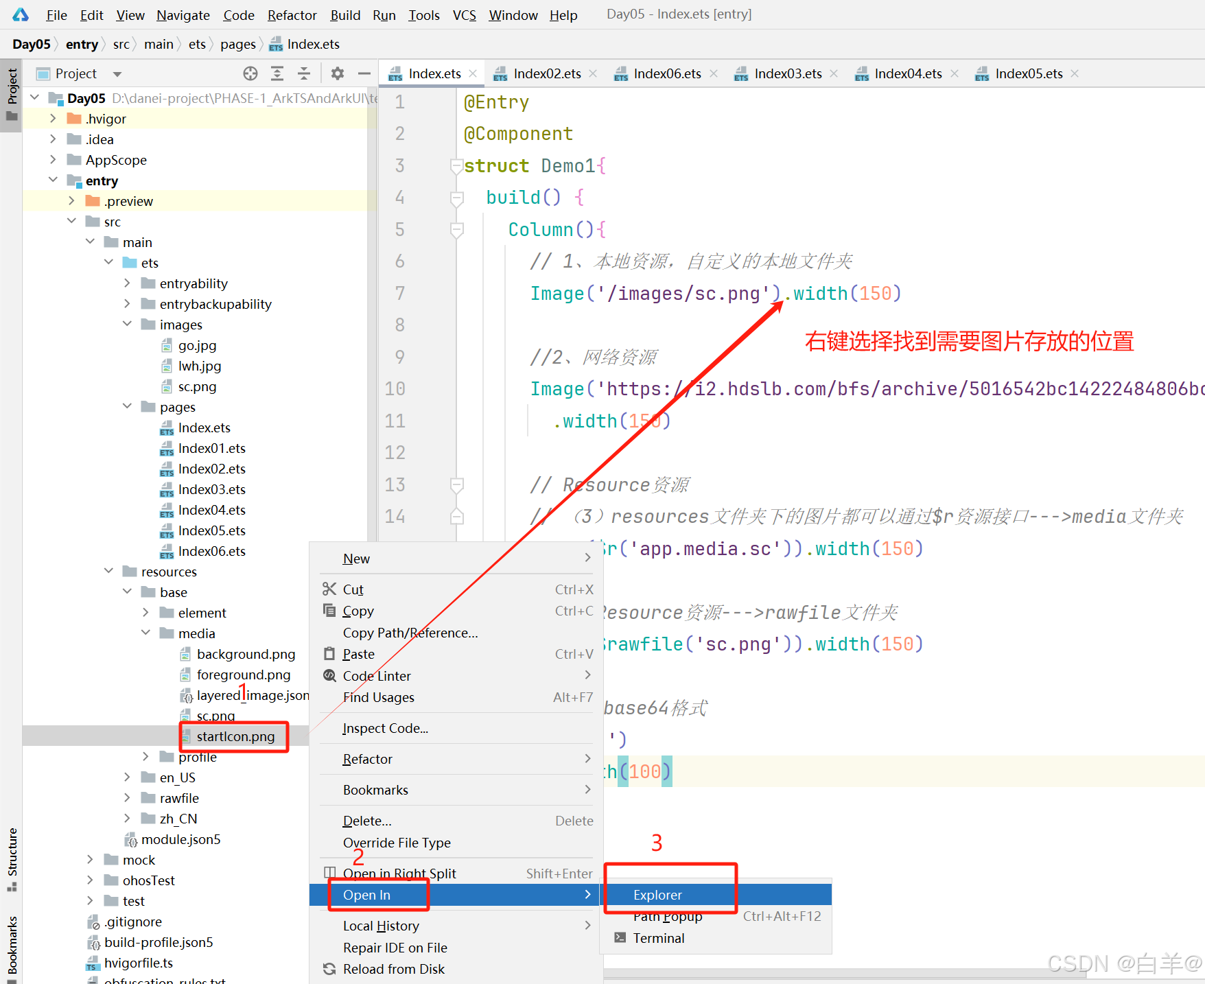
Task: Toggle the fold marker on line 13
Action: point(456,485)
